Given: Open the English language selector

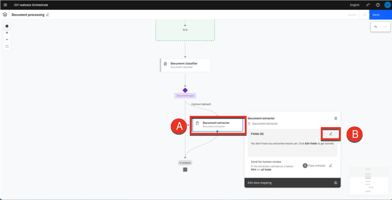Looking at the screenshot, I should point(355,5).
